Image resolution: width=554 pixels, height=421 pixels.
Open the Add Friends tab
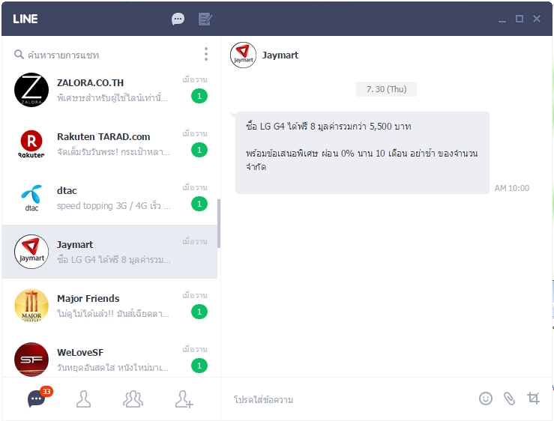(184, 399)
